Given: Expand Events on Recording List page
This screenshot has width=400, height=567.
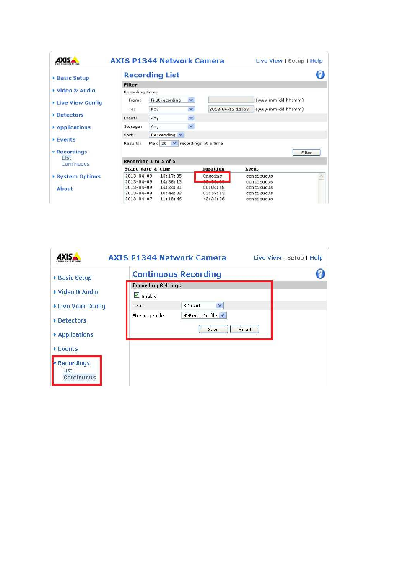Looking at the screenshot, I should 66,139.
